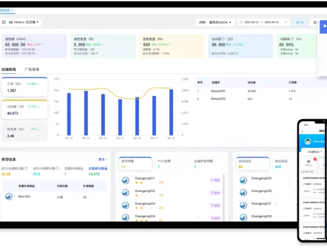Switch to the 广告表现 tab
The width and height of the screenshot is (327, 249).
pos(32,70)
